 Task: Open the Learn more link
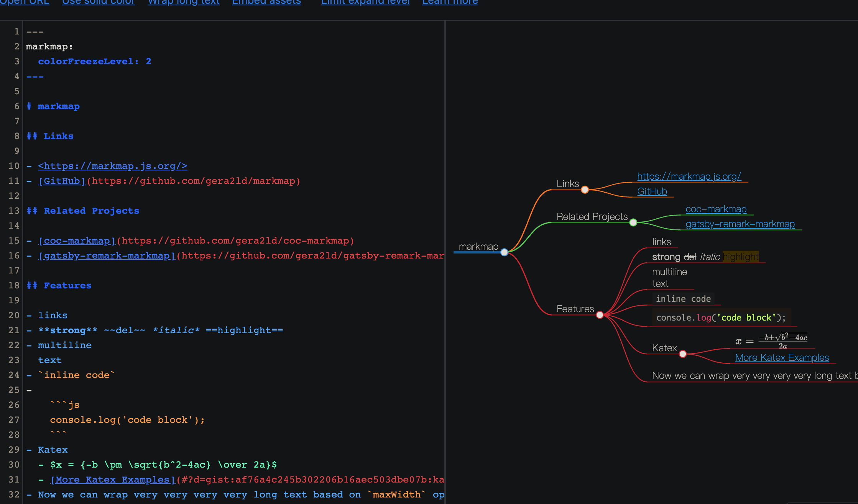point(450,2)
